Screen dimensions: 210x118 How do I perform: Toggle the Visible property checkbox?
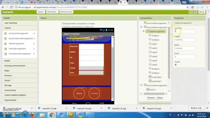point(176,65)
